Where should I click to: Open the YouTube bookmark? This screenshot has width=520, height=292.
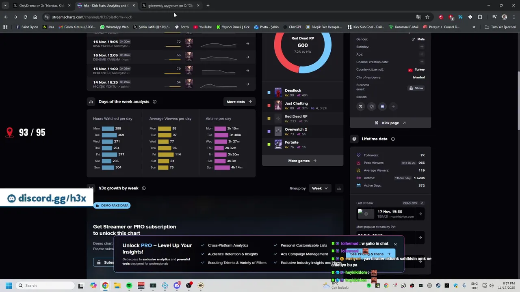[x=202, y=27]
